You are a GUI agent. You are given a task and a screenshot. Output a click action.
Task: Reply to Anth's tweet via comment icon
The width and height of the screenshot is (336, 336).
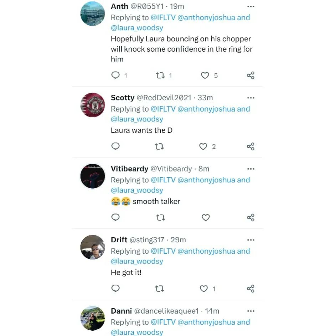[x=115, y=75]
